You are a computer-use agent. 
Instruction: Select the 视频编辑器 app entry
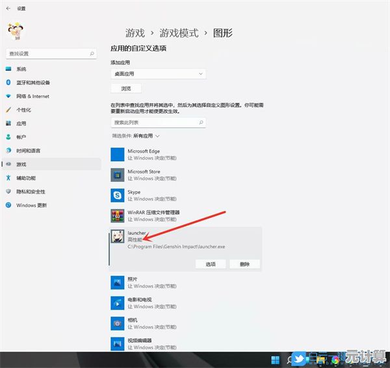185,344
